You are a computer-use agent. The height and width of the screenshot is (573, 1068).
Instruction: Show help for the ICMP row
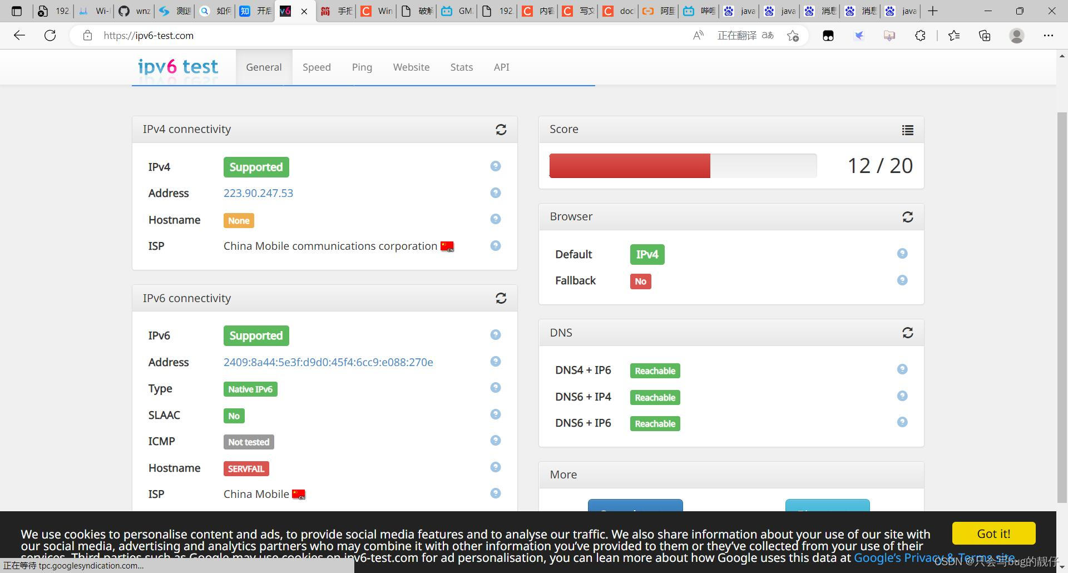pos(496,441)
